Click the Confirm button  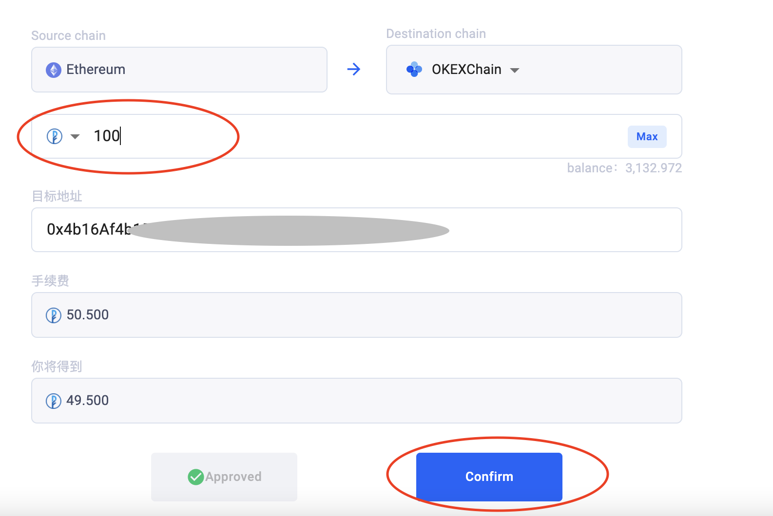coord(489,477)
